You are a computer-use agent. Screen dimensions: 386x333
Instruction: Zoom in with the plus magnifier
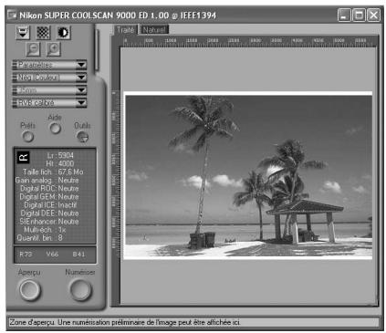54,49
